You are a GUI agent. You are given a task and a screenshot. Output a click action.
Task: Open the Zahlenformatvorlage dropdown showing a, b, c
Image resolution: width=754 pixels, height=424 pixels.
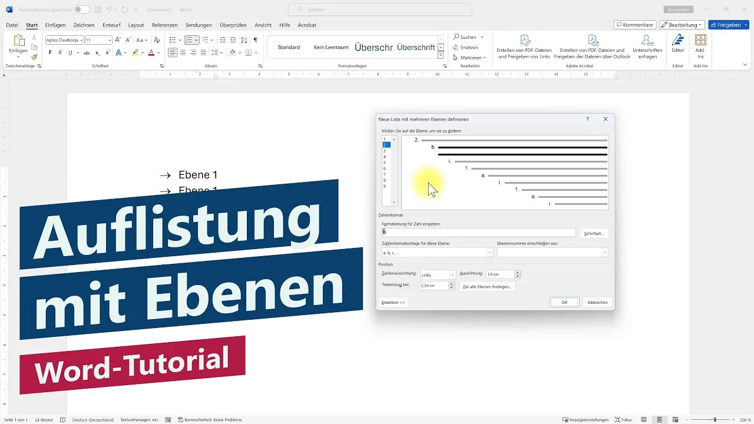[x=436, y=252]
